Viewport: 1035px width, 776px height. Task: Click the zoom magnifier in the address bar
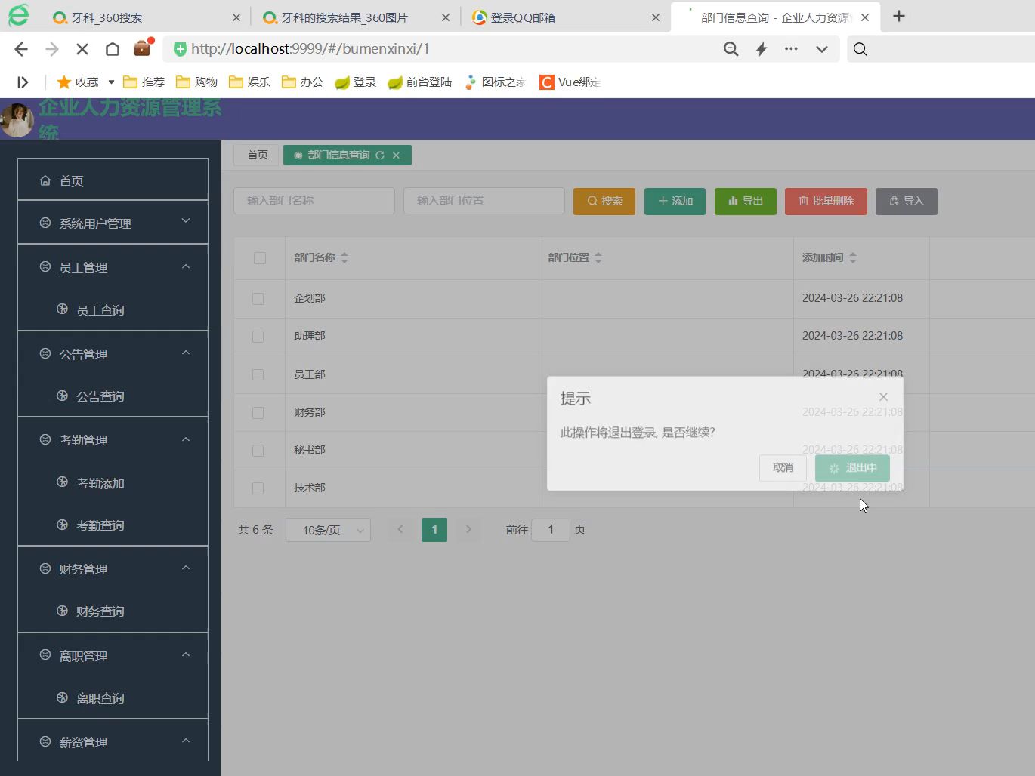point(731,49)
